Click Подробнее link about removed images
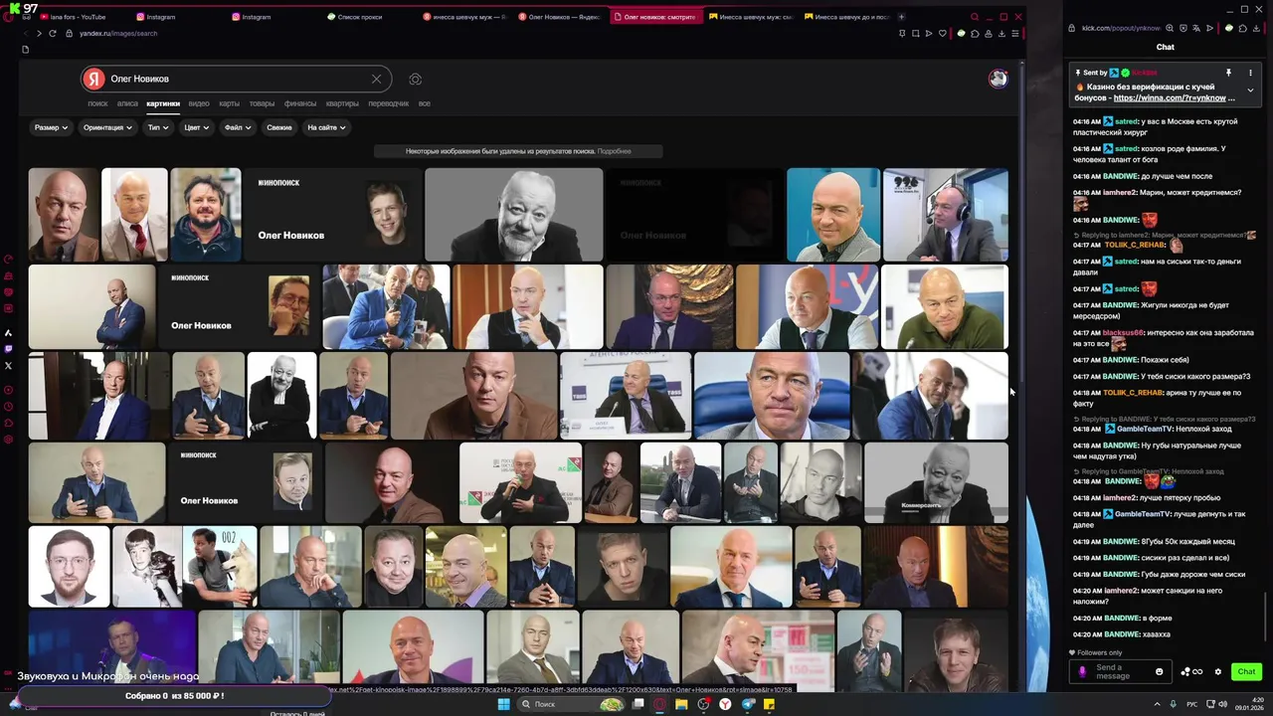This screenshot has height=716, width=1273. (x=615, y=151)
